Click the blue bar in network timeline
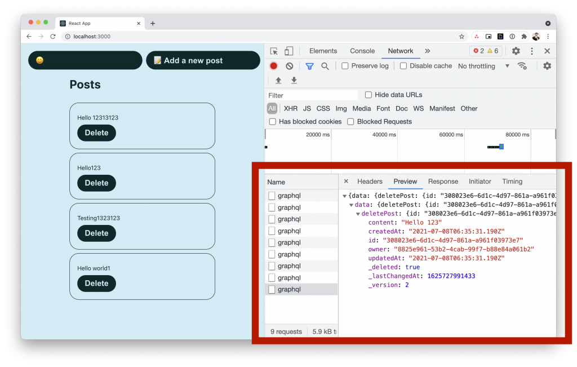This screenshot has width=577, height=367. coord(501,147)
